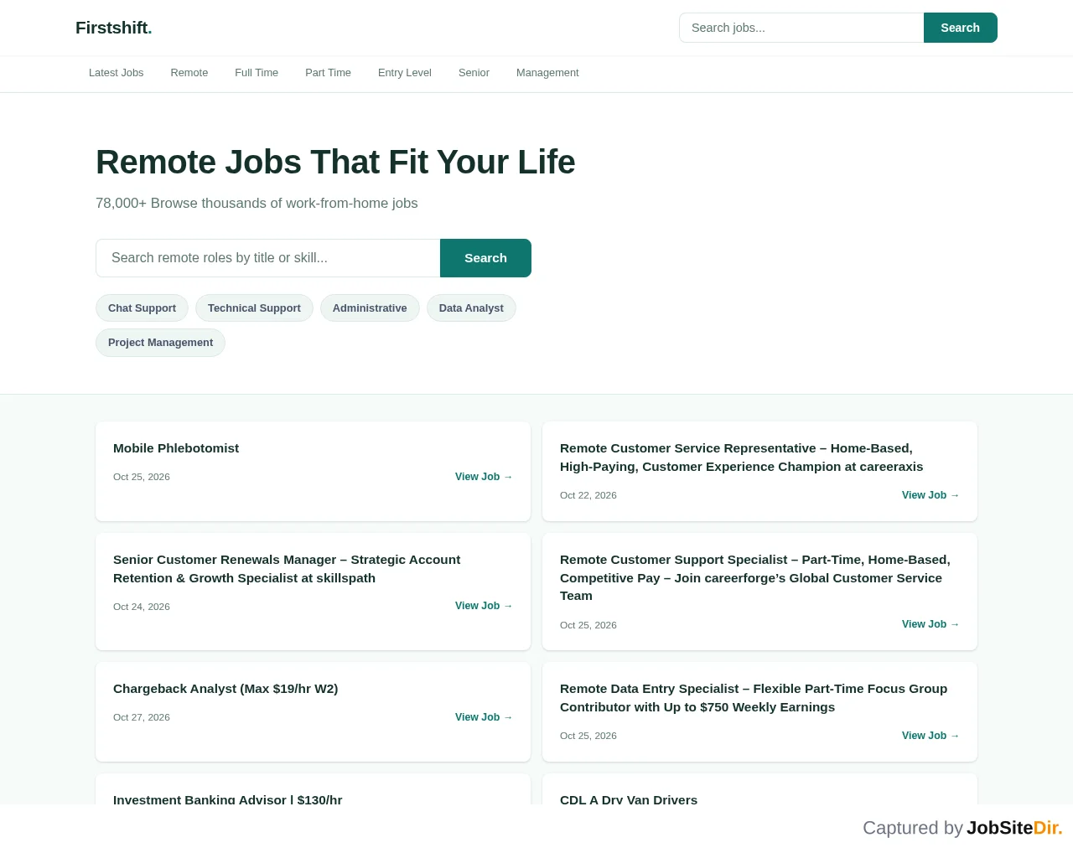Screen dimensions: 1073x853
Task: Open the Senior nav item
Action: click(474, 73)
